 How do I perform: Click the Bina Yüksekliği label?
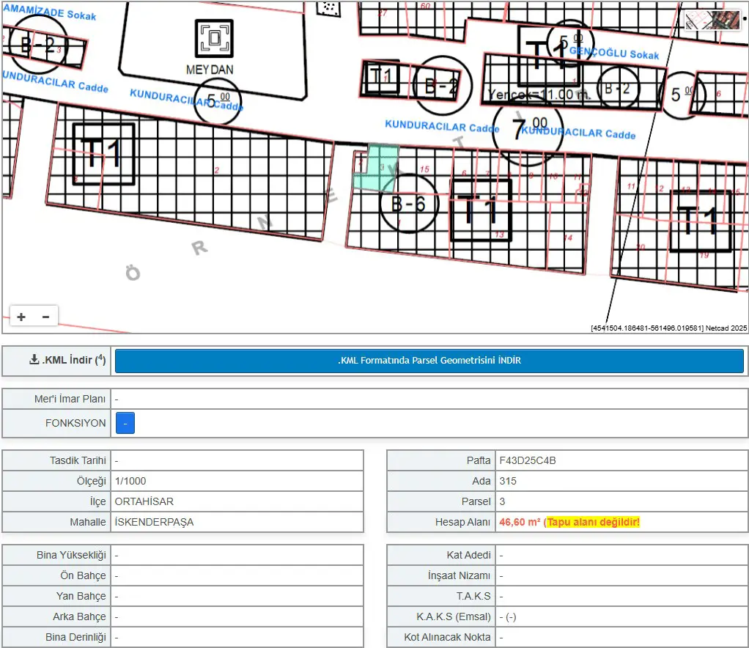coord(71,556)
